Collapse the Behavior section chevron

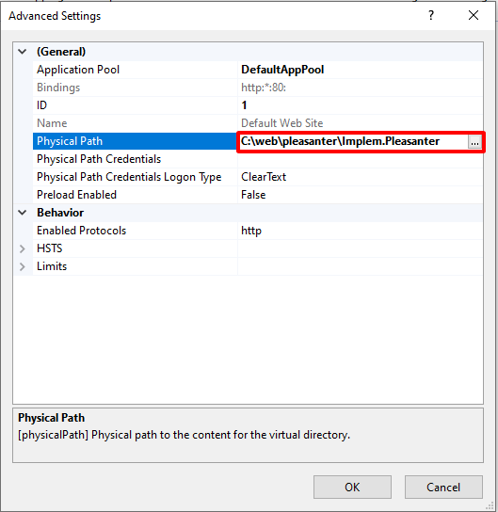click(x=23, y=213)
